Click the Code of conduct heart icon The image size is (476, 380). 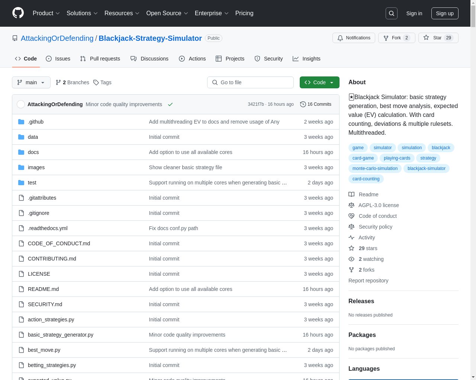(x=351, y=216)
